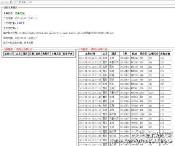175x146 pixels.
Task: Click the timestamp 2015-01-02 12:55:29 cell
Action: pyautogui.click(x=90, y=136)
